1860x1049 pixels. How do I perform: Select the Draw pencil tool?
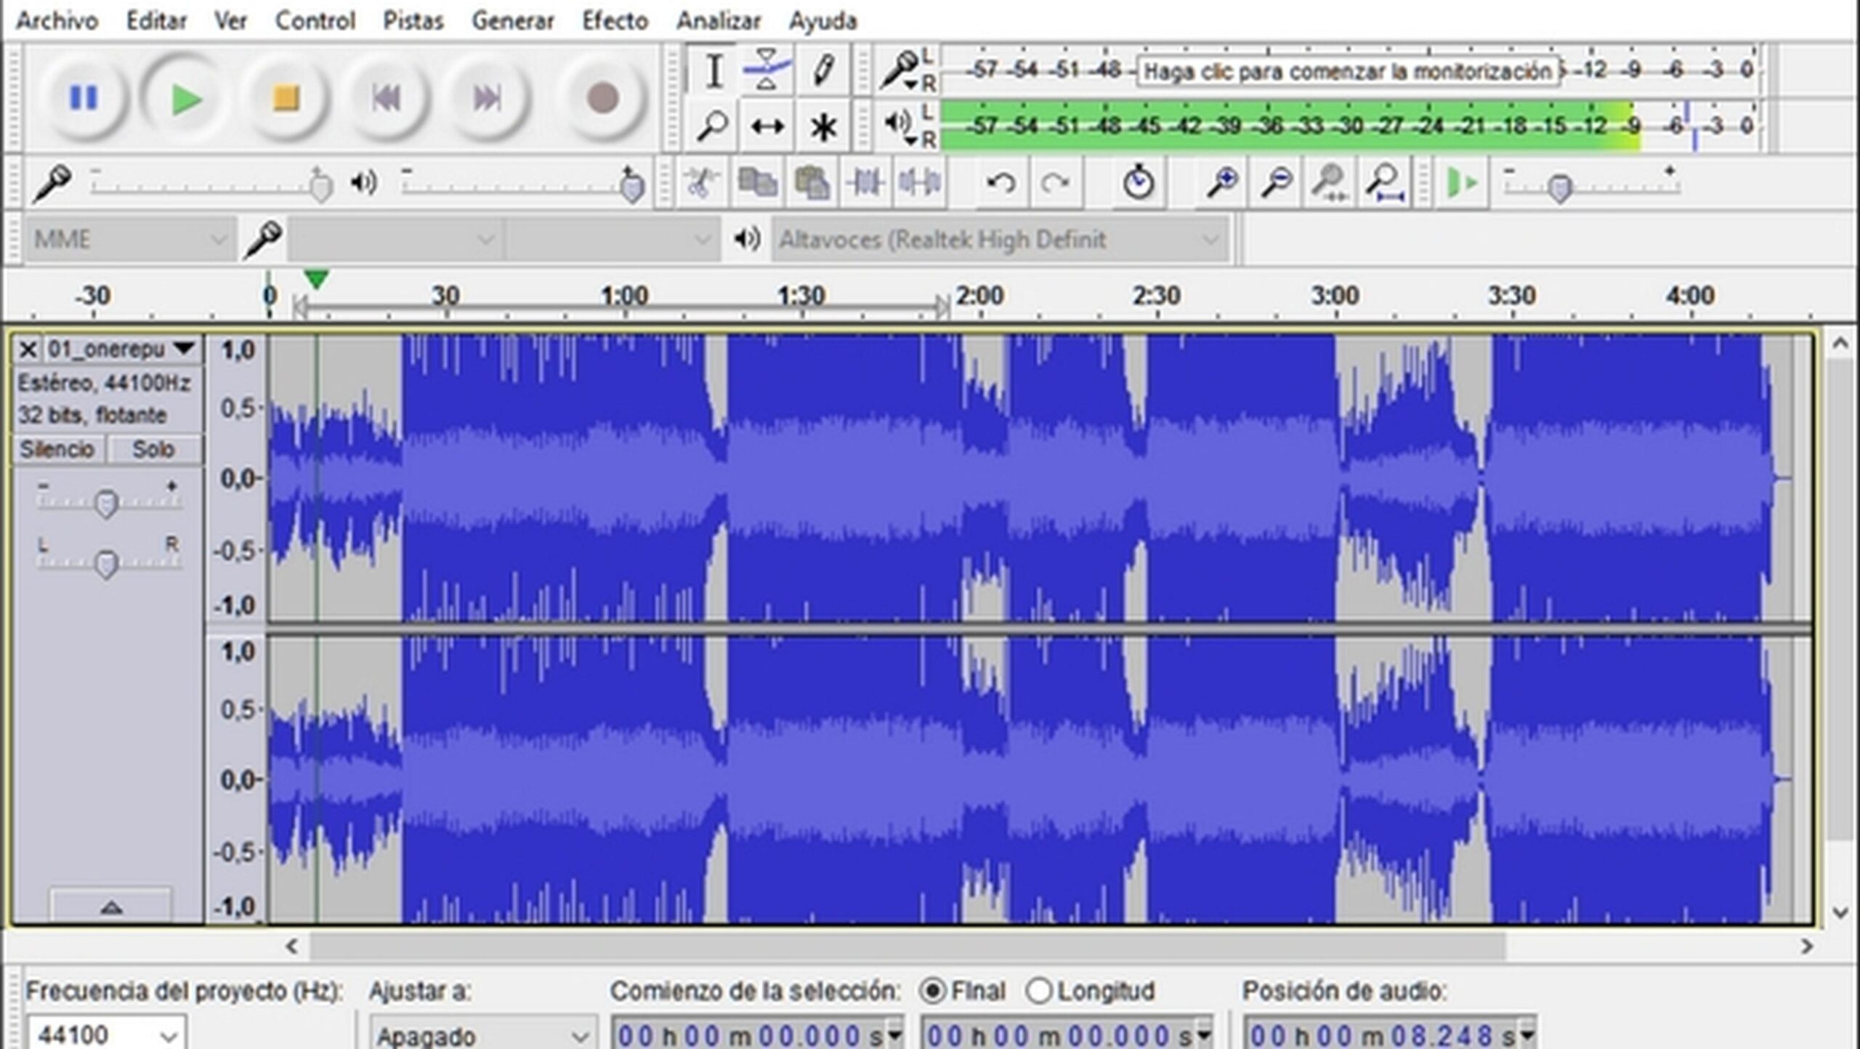(822, 70)
